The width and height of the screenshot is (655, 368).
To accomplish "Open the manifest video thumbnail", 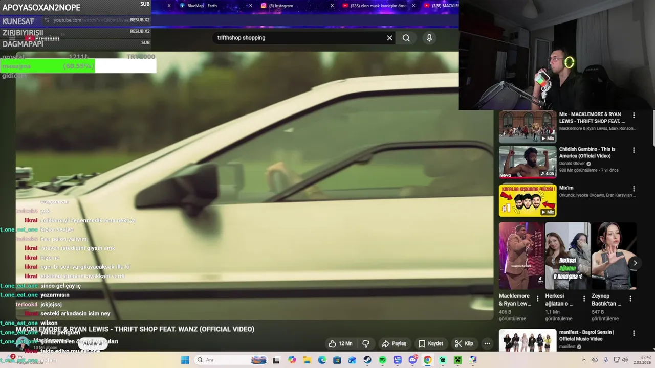I will (x=528, y=340).
